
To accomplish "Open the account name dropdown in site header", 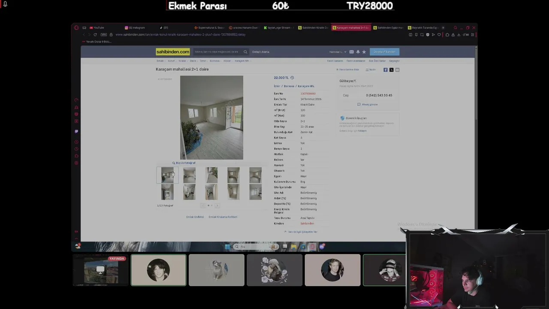I will pyautogui.click(x=338, y=52).
